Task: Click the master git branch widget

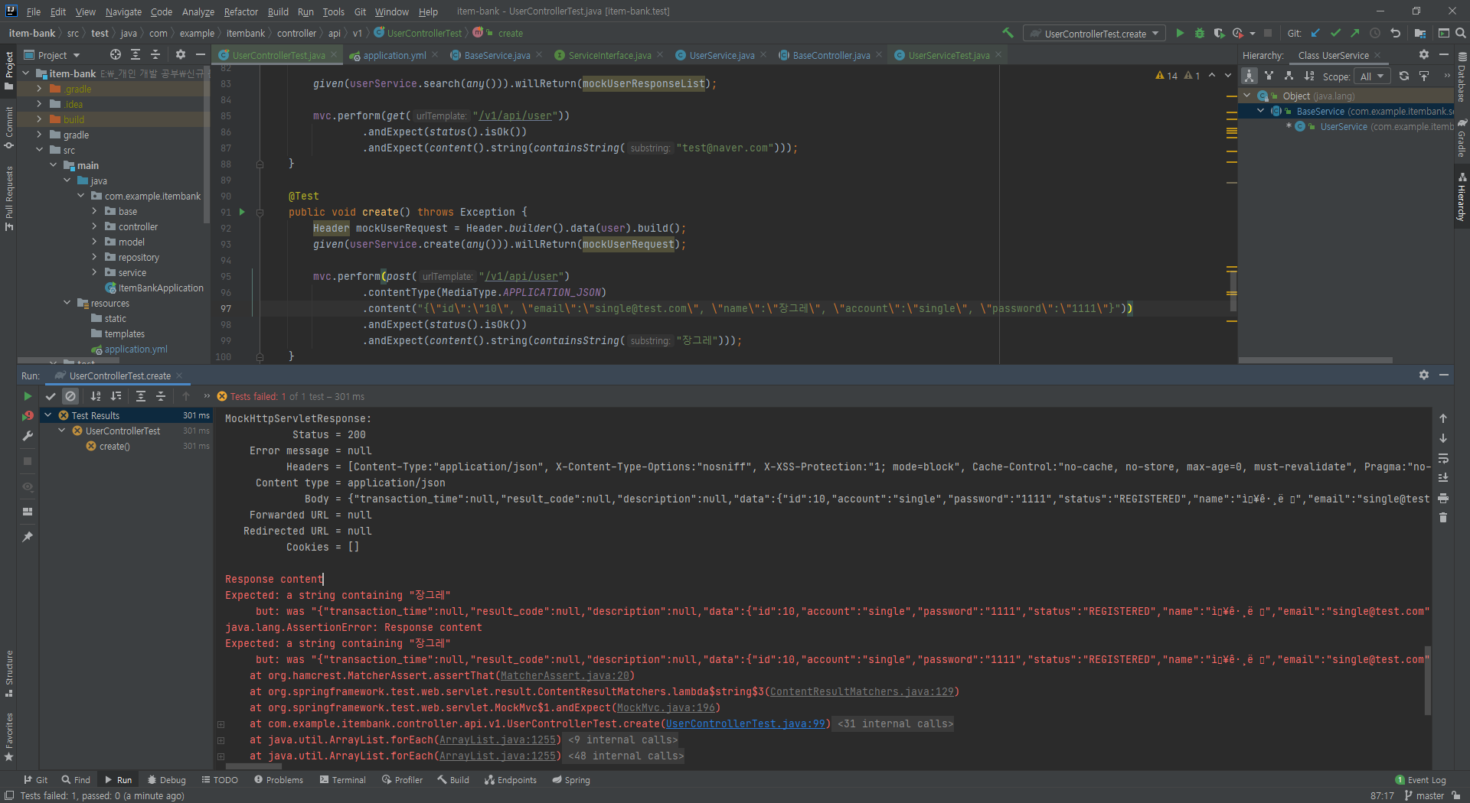Action: click(x=1425, y=795)
